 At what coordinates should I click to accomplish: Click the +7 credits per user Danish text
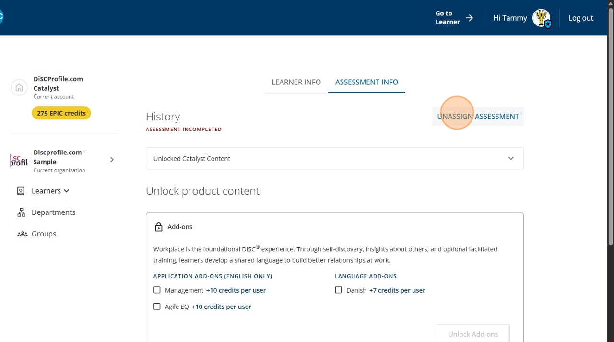[x=397, y=290]
